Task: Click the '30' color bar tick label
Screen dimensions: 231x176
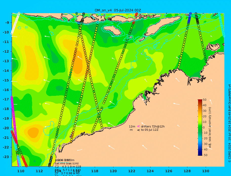Action: click(x=205, y=111)
